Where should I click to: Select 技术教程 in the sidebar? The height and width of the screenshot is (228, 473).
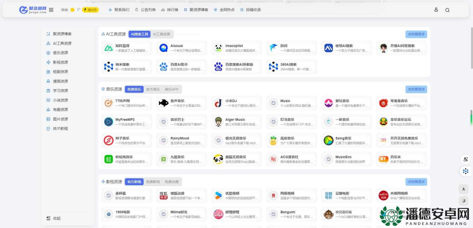click(57, 129)
